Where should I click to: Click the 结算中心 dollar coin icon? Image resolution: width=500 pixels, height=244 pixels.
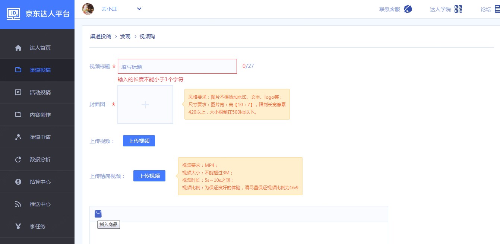(18, 182)
